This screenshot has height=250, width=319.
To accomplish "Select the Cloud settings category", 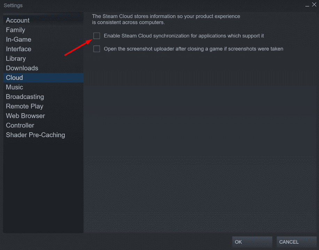I will (x=14, y=78).
